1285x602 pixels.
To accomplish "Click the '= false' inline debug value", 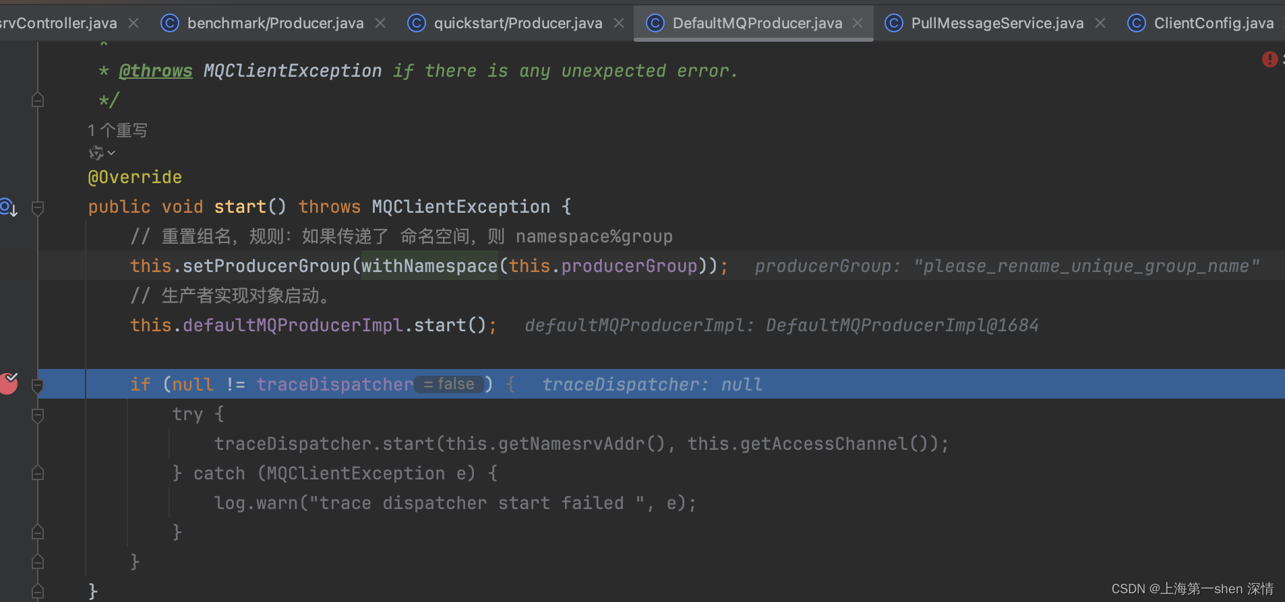I will pos(448,384).
